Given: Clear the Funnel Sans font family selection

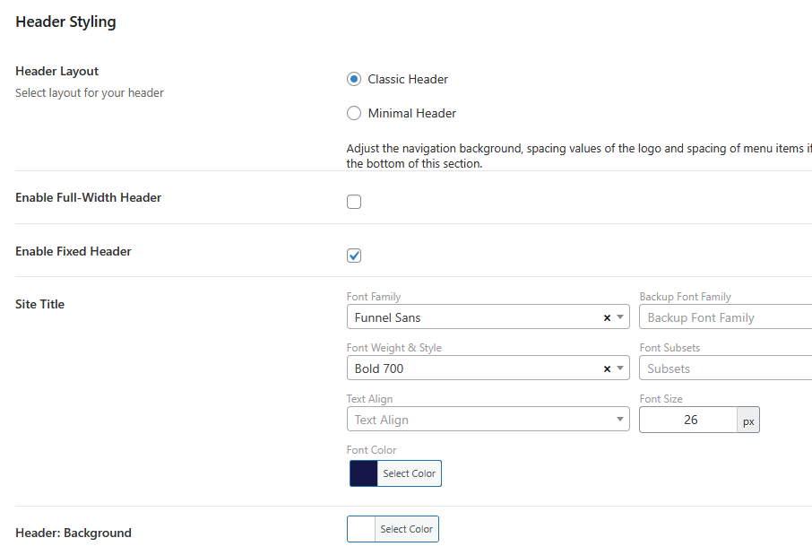Looking at the screenshot, I should point(607,317).
